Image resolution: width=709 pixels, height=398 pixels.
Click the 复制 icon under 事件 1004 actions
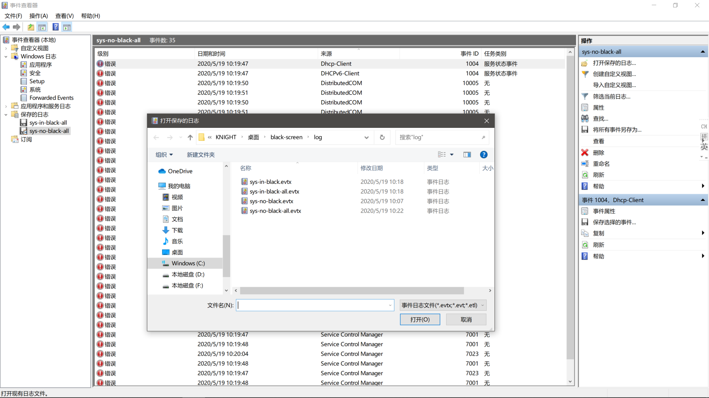click(585, 233)
